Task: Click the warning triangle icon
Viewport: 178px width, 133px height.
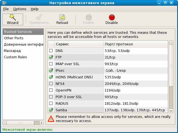Action: click(x=51, y=119)
